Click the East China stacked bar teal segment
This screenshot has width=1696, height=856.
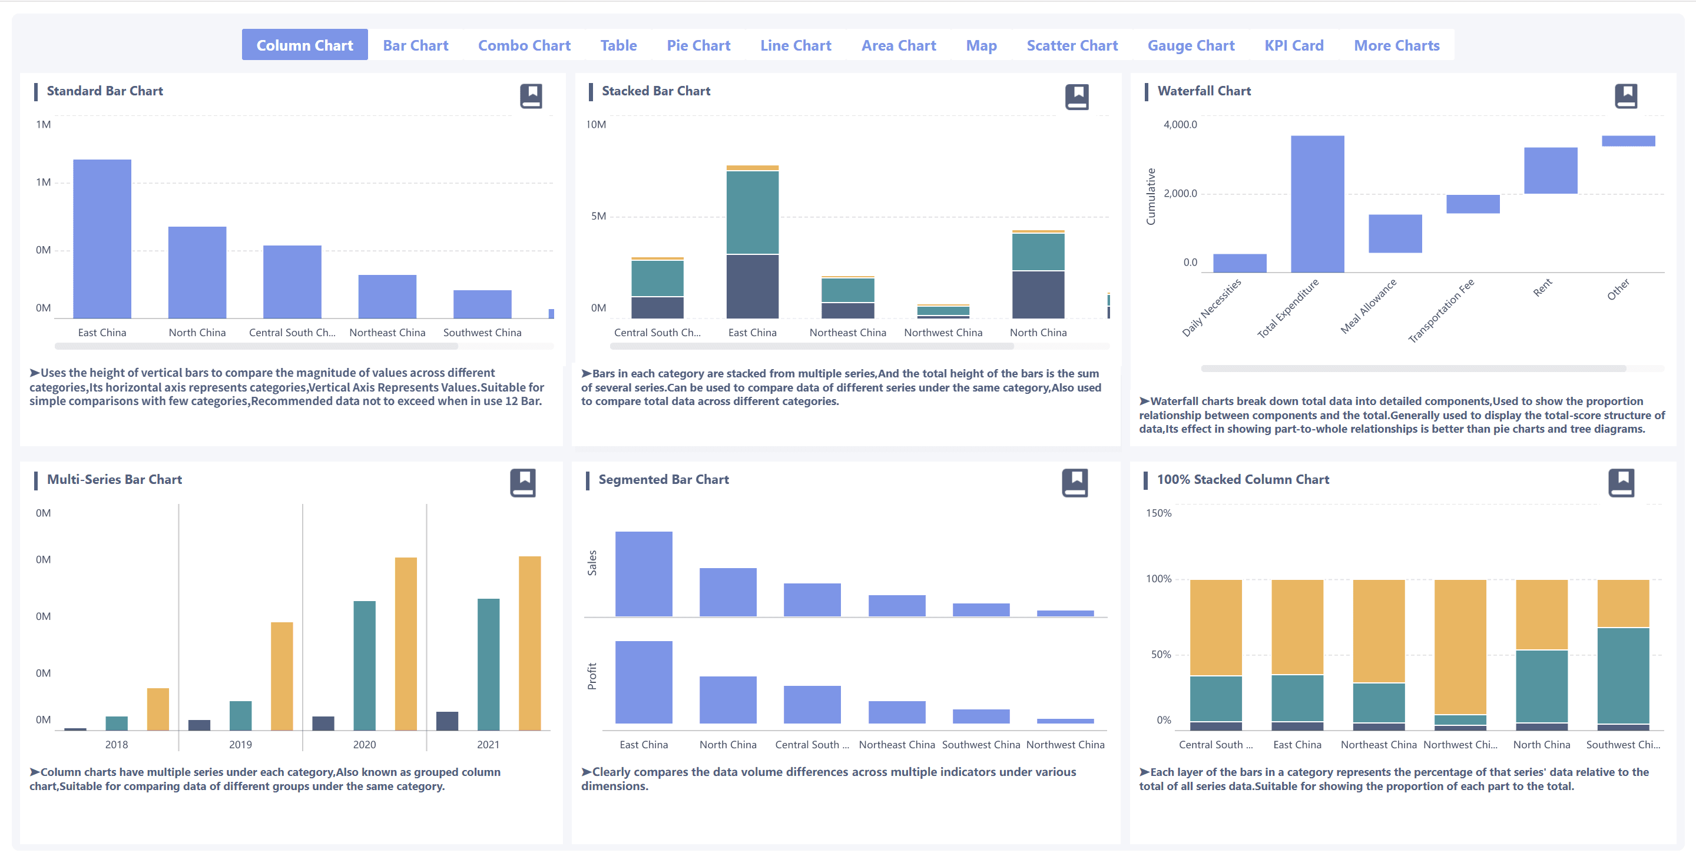click(x=753, y=212)
